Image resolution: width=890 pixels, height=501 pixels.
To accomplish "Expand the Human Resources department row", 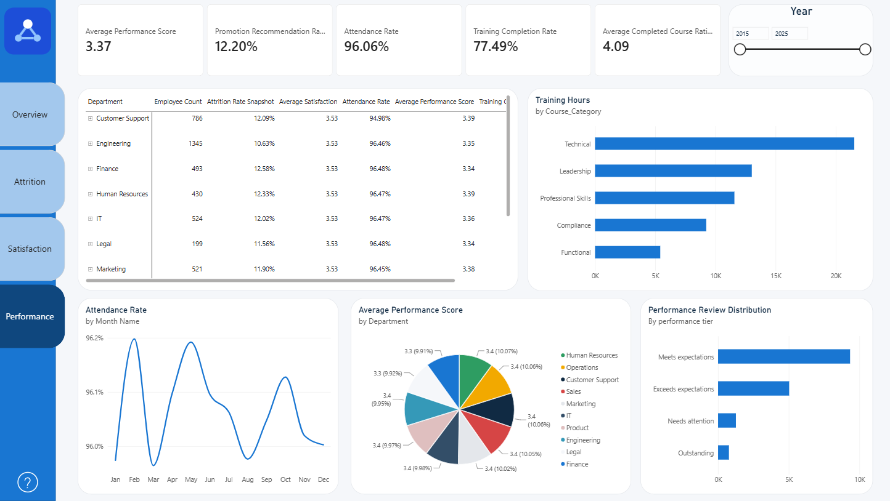I will pyautogui.click(x=90, y=194).
